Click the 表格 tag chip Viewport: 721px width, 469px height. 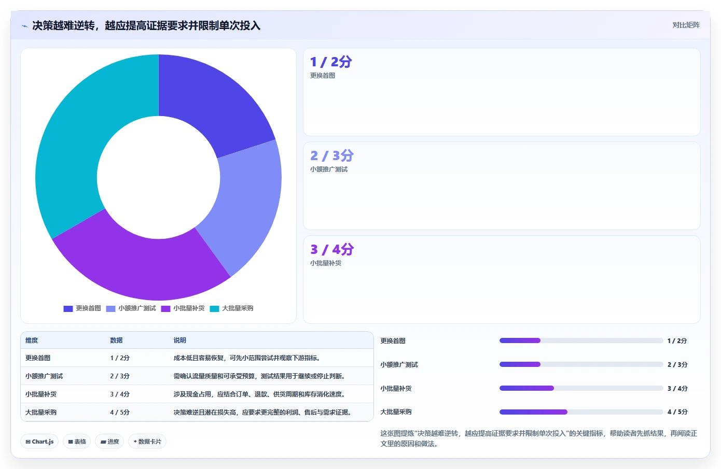pyautogui.click(x=77, y=442)
